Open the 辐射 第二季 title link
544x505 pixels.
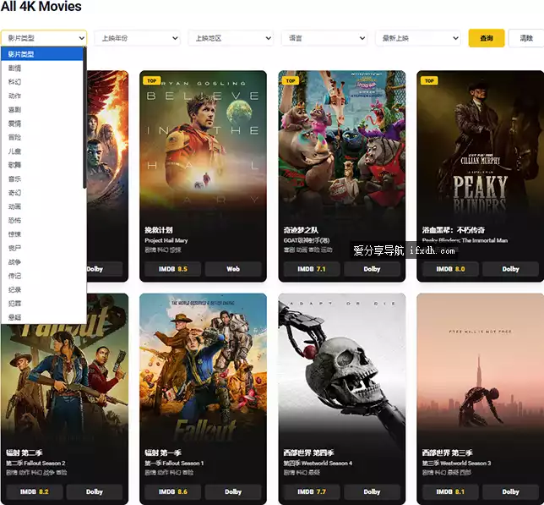click(24, 453)
